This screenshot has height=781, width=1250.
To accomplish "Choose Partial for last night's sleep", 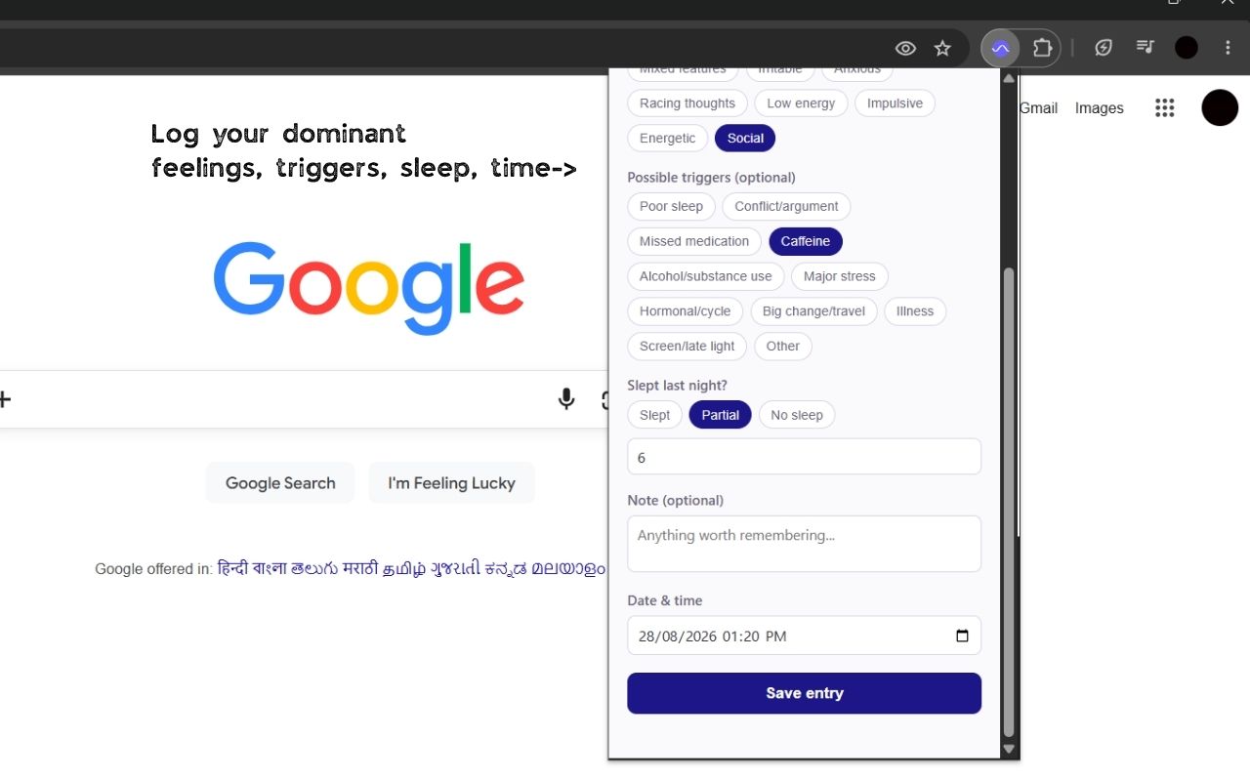I will click(721, 416).
